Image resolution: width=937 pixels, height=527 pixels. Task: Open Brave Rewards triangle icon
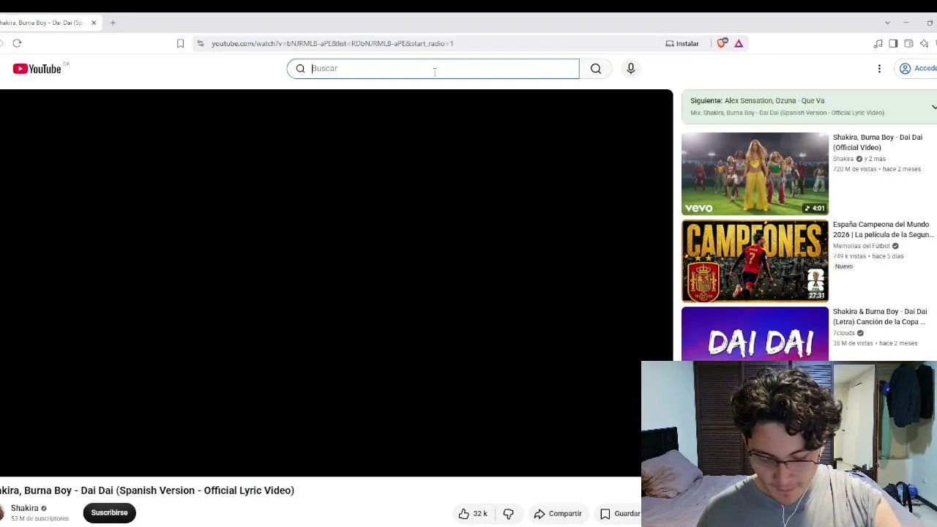click(739, 43)
